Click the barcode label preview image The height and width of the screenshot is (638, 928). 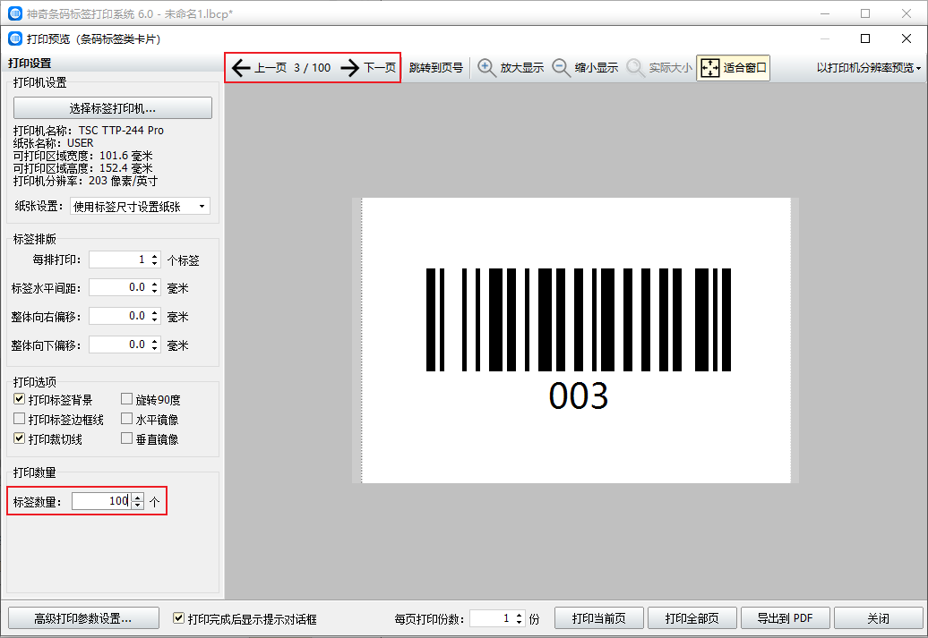point(577,341)
